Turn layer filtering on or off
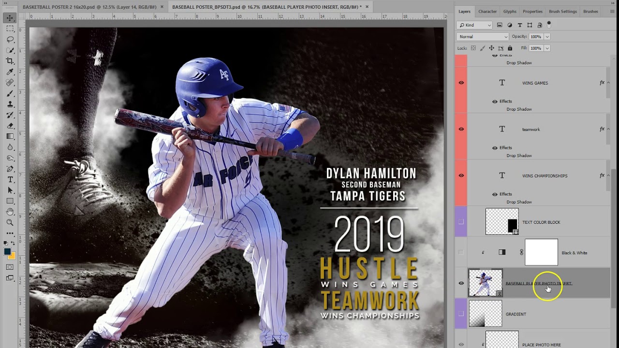Screen dimensions: 619x348 549,24
